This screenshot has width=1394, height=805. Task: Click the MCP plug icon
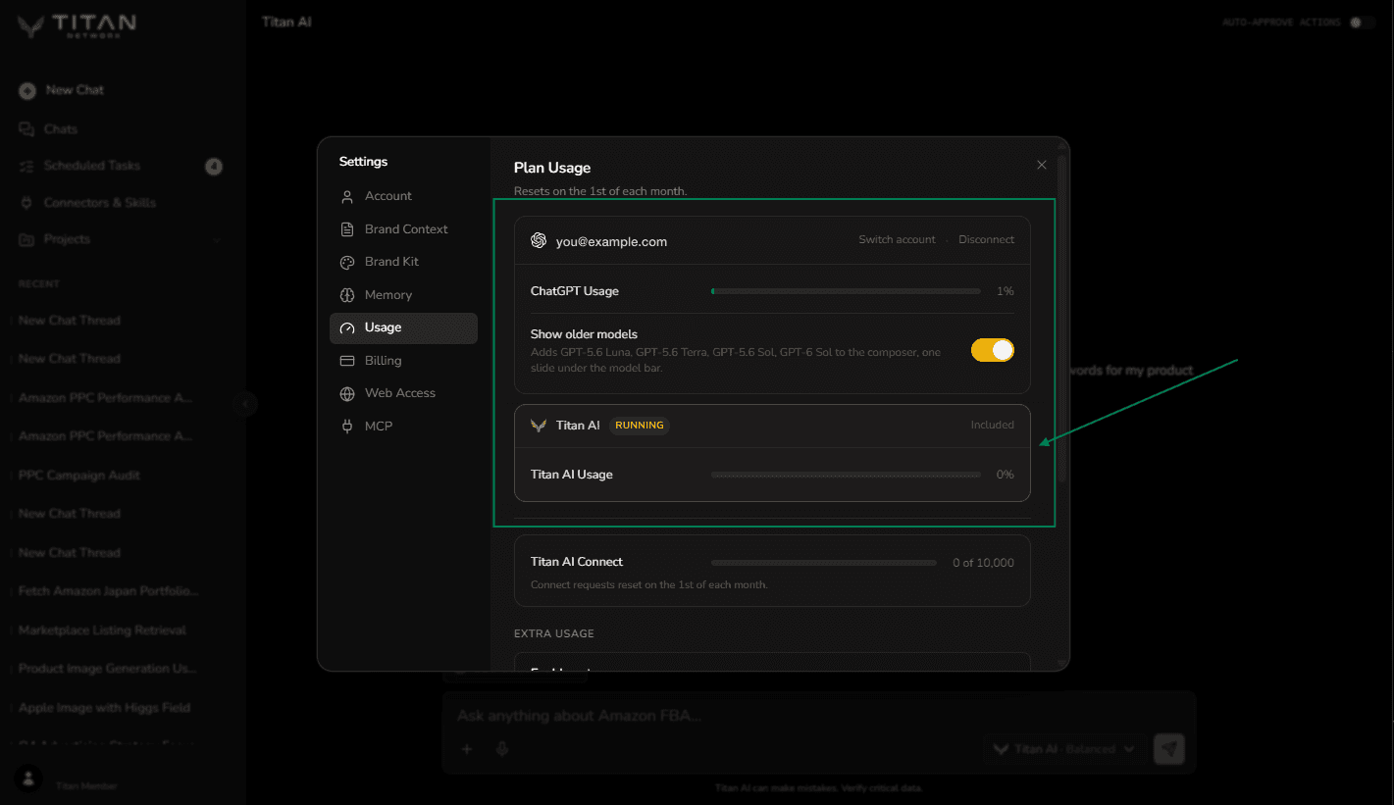click(x=347, y=427)
